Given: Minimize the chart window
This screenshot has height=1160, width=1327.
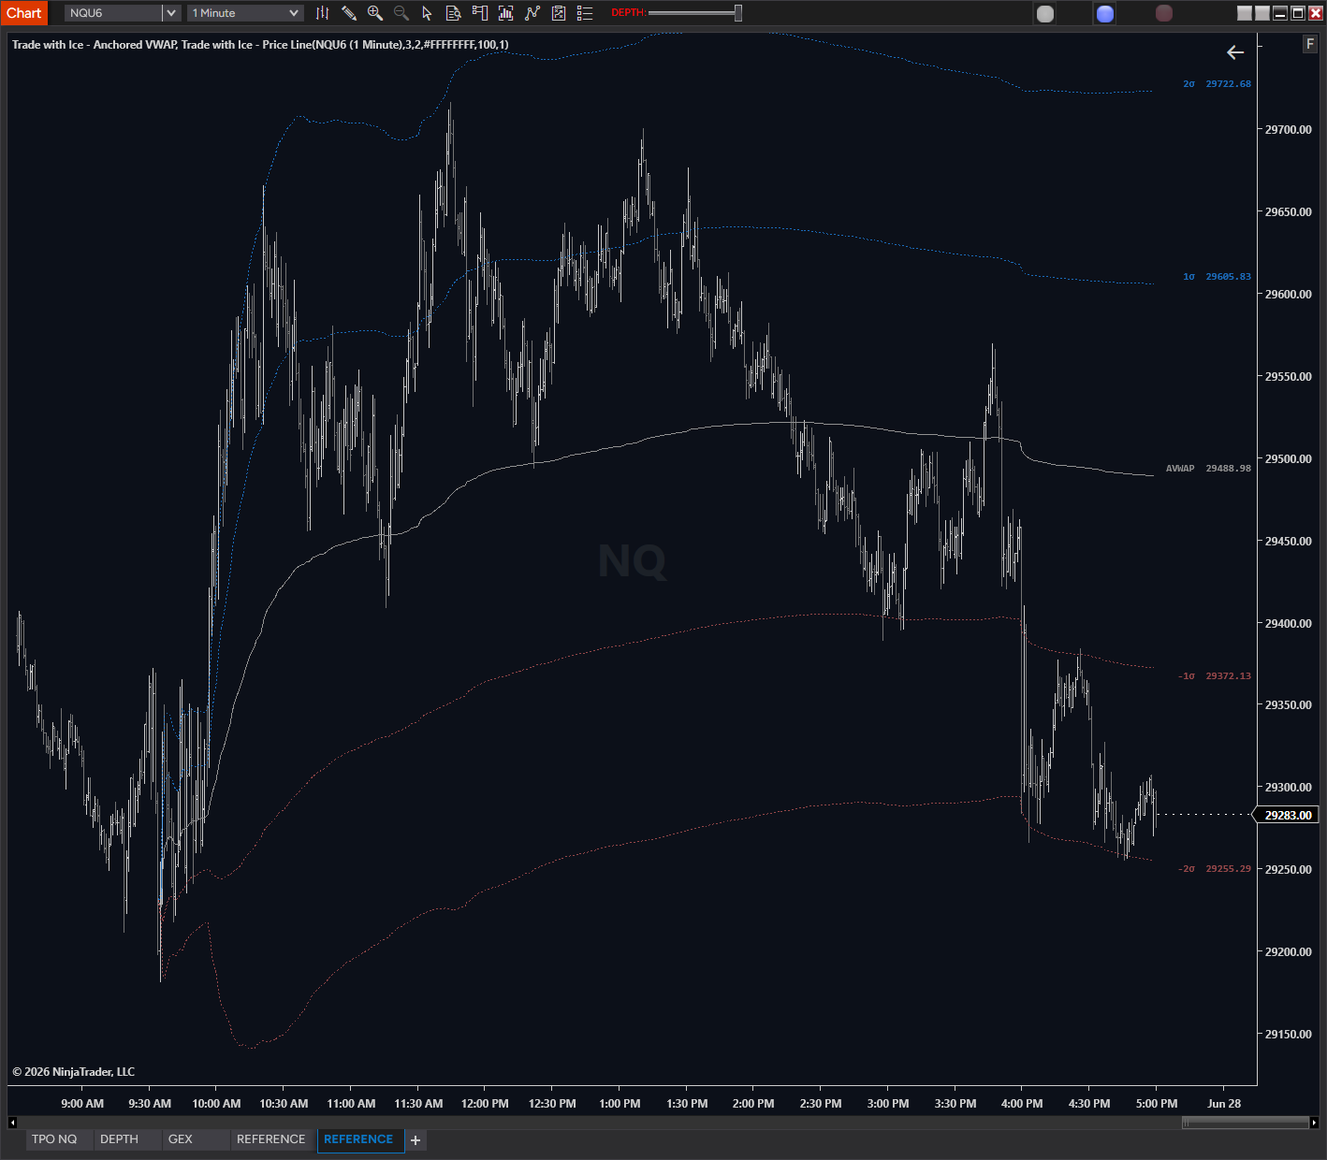Looking at the screenshot, I should click(x=1280, y=13).
